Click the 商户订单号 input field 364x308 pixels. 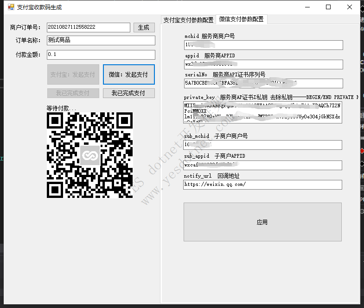89,27
